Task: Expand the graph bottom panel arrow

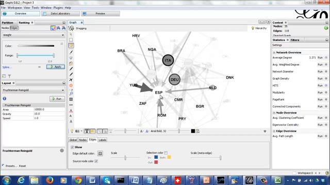Action: pyautogui.click(x=265, y=131)
